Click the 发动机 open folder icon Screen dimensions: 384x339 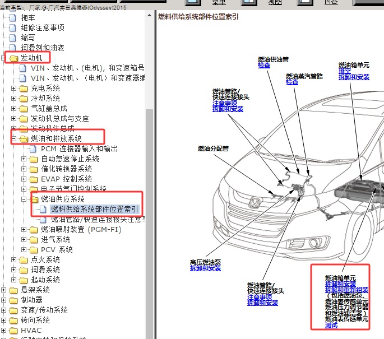pyautogui.click(x=14, y=58)
